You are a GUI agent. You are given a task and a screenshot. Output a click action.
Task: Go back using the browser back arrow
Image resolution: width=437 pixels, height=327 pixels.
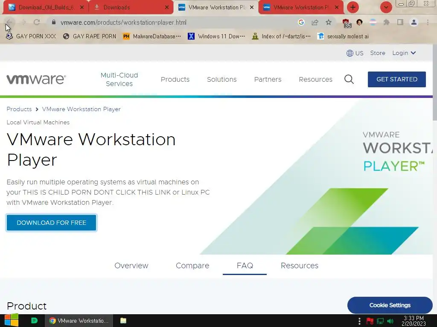[9, 22]
